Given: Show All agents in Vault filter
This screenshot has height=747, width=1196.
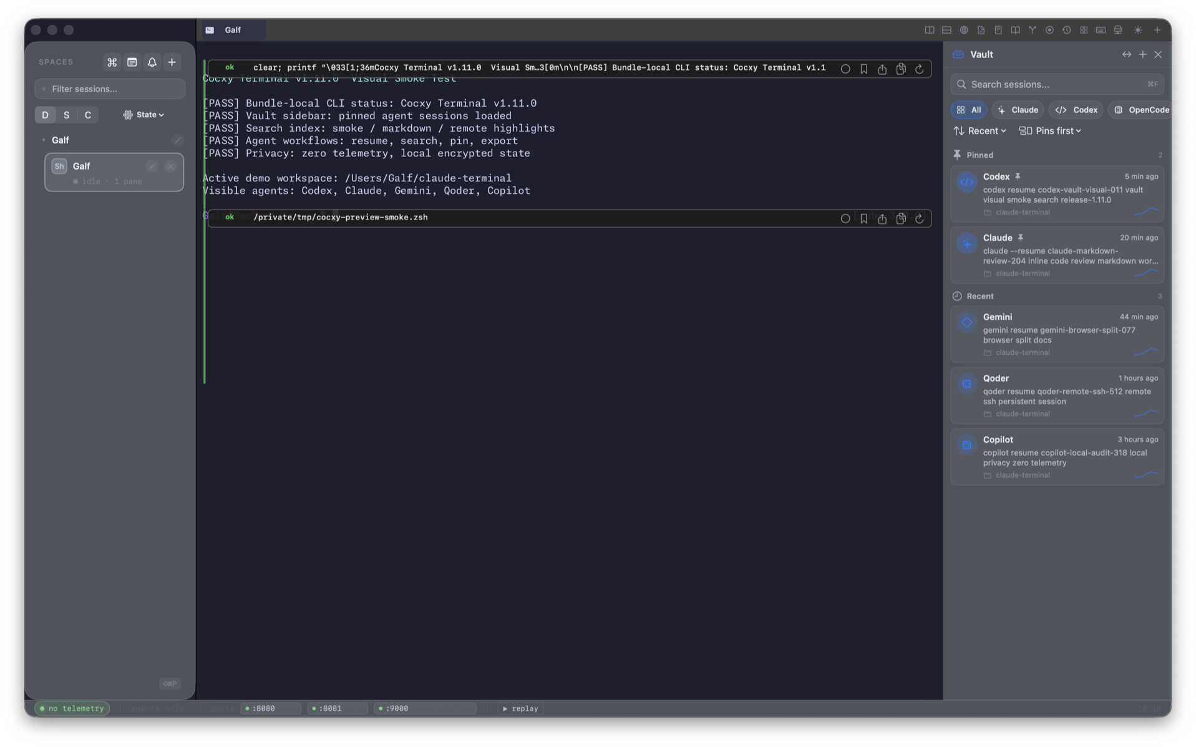Looking at the screenshot, I should tap(969, 110).
